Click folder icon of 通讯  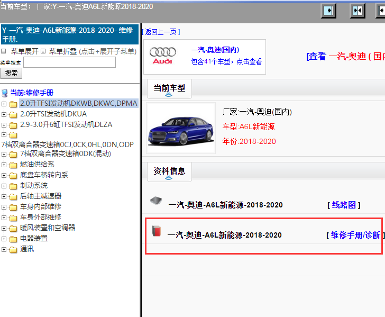13,250
